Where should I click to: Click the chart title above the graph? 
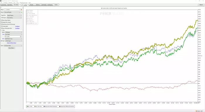click(114, 8)
